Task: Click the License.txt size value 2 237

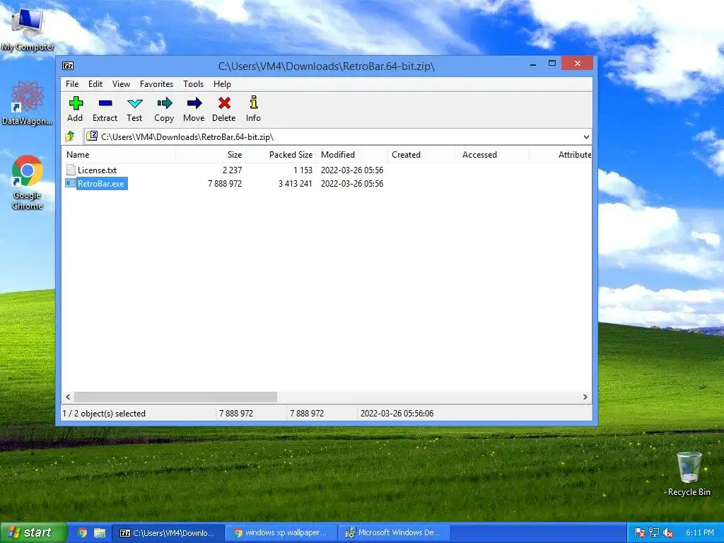Action: [232, 170]
